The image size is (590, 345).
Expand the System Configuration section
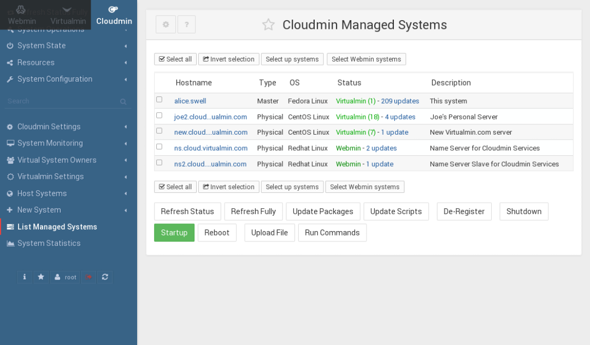pyautogui.click(x=68, y=79)
